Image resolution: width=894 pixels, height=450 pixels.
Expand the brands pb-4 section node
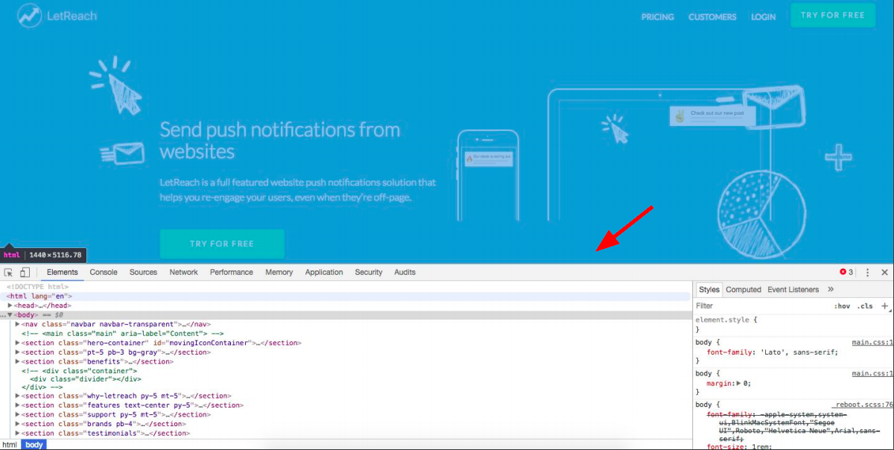tap(17, 424)
